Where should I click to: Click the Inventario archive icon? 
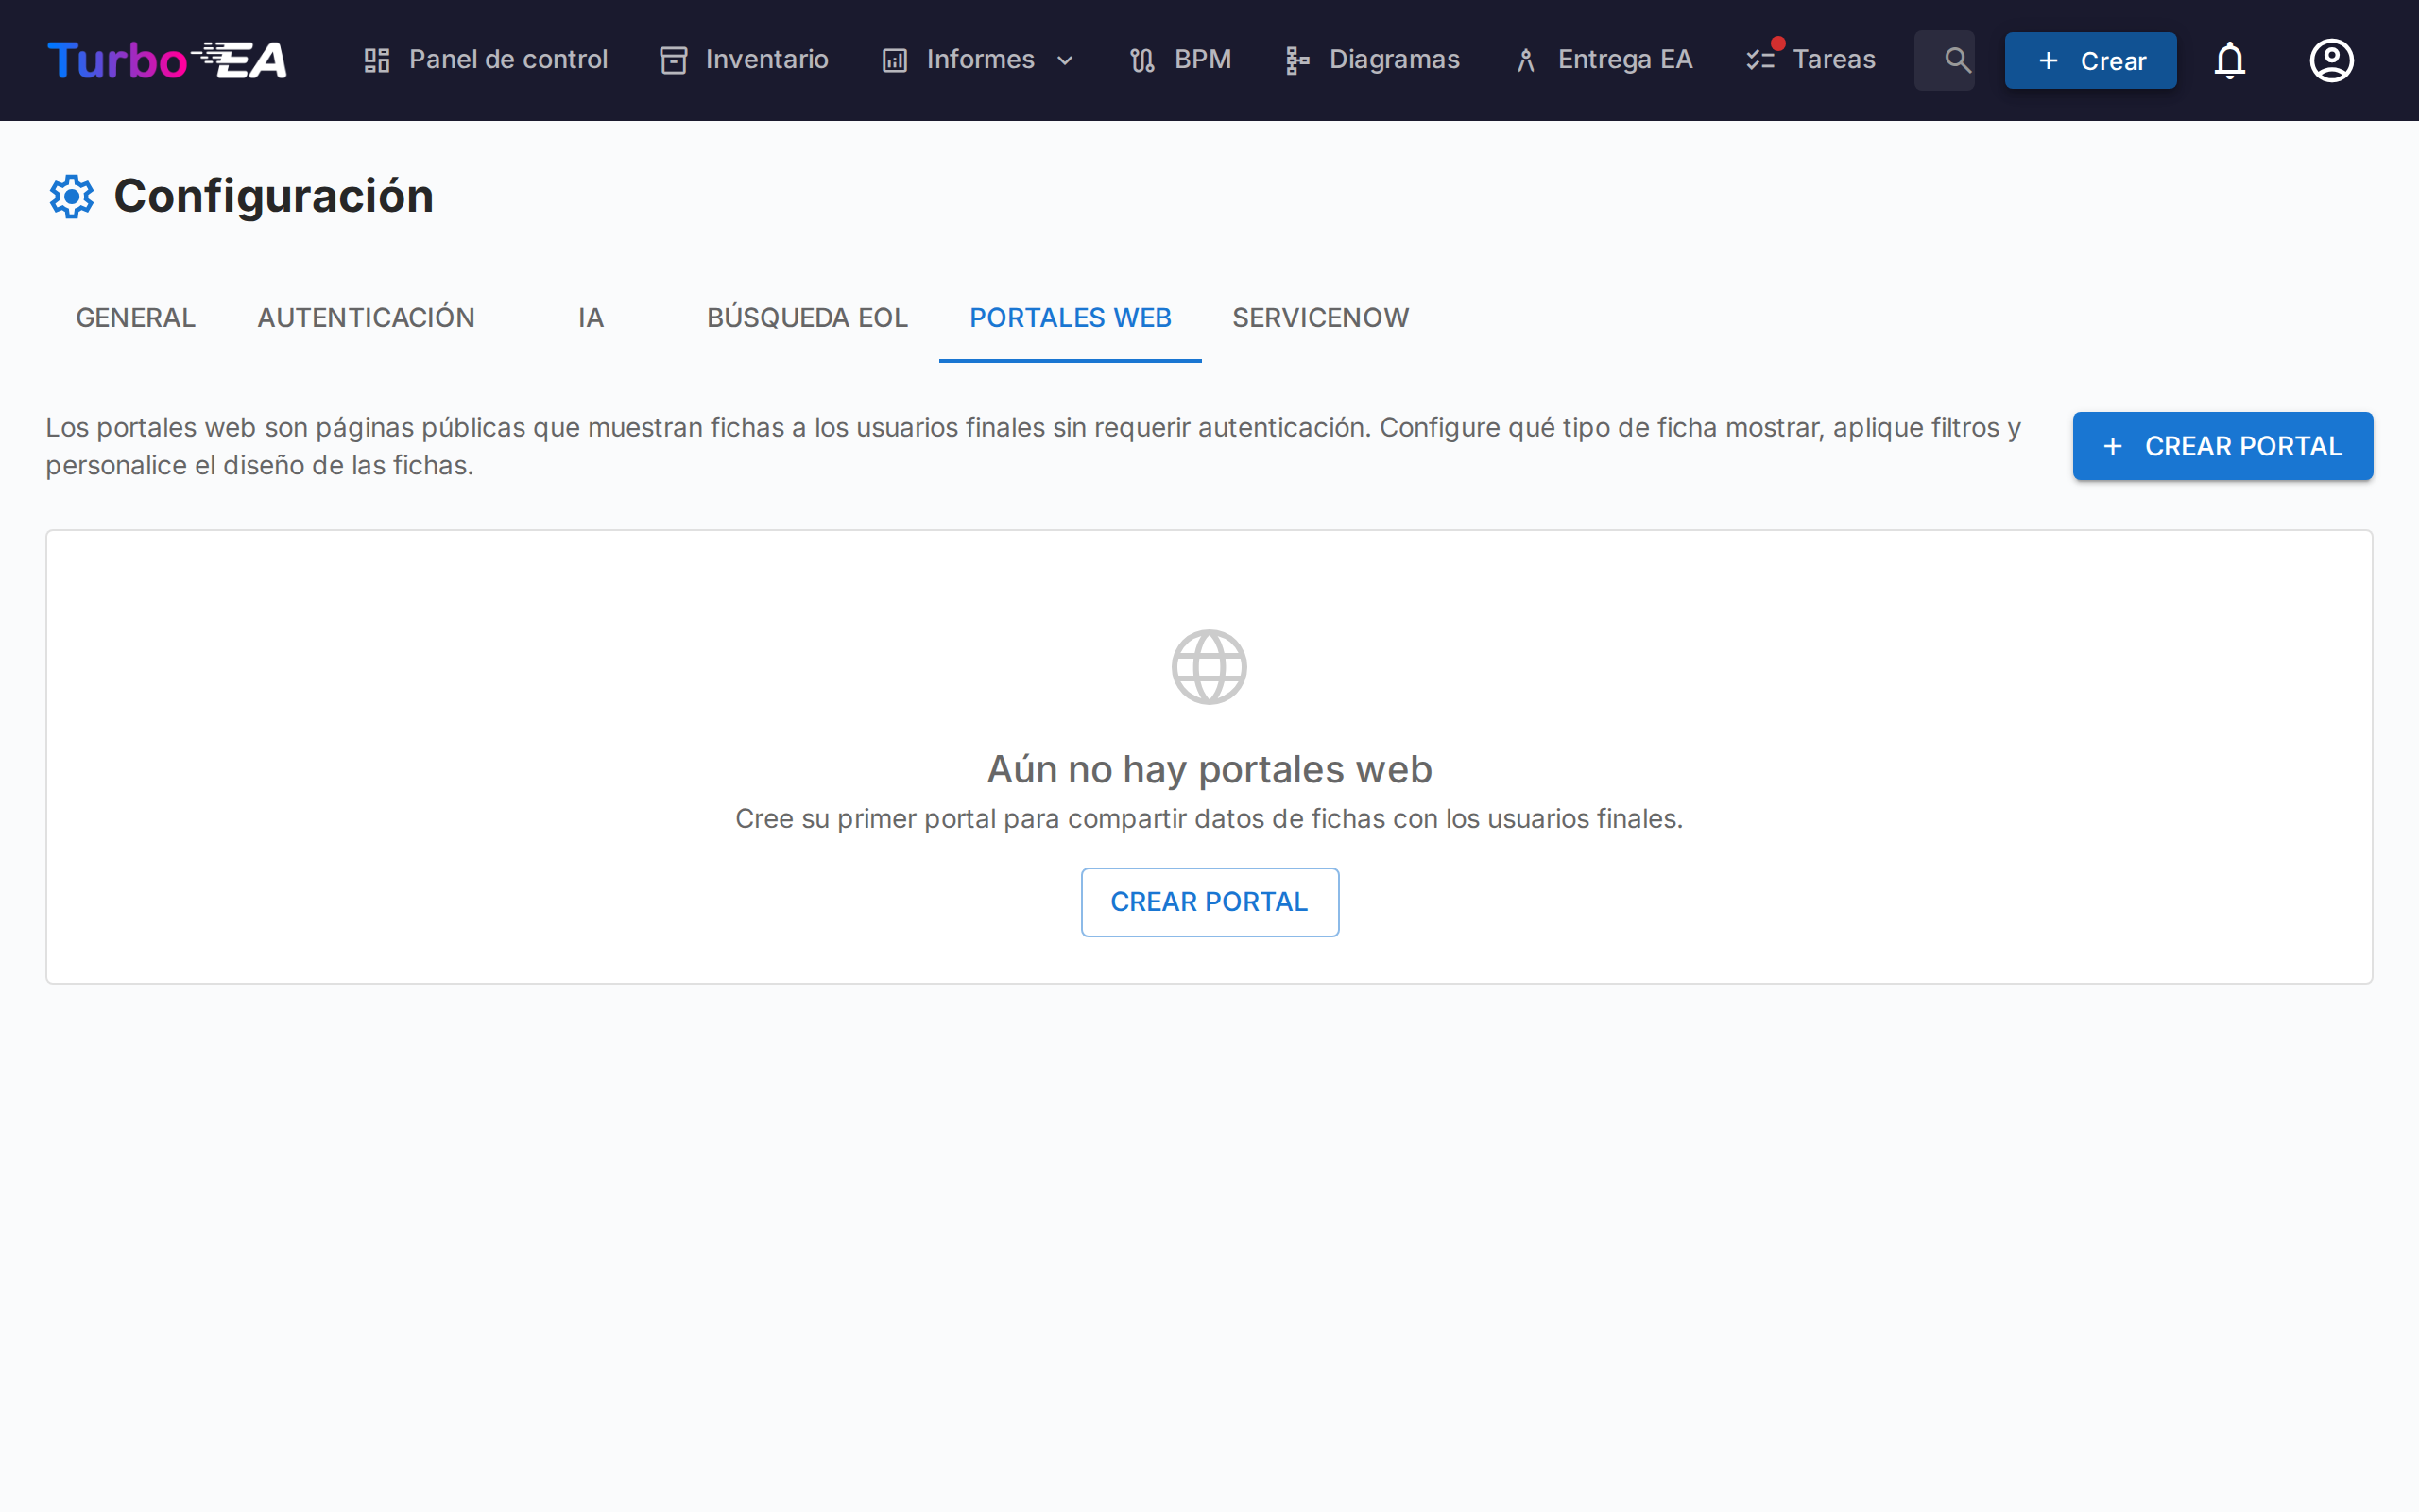[673, 59]
